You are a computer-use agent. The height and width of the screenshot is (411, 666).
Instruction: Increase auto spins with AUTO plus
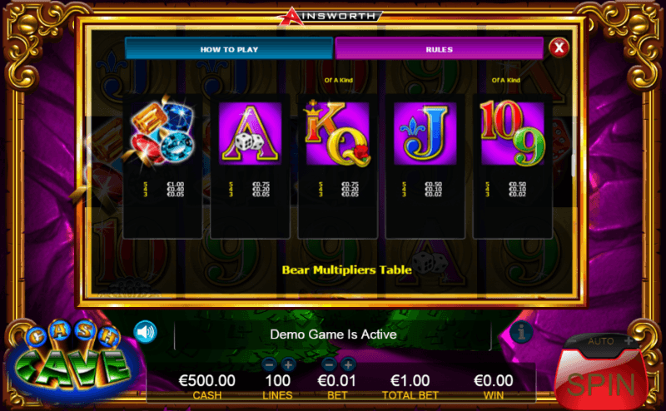click(629, 341)
